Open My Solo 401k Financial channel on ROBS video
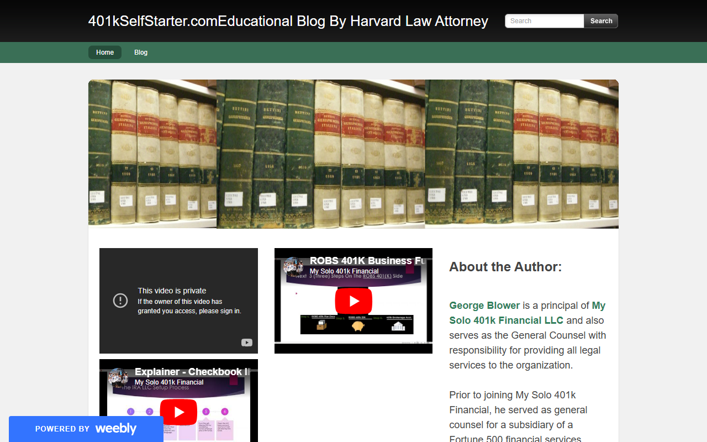 point(344,271)
